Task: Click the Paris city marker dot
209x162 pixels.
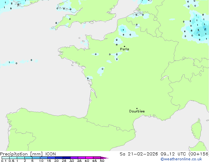Action: coord(124,46)
